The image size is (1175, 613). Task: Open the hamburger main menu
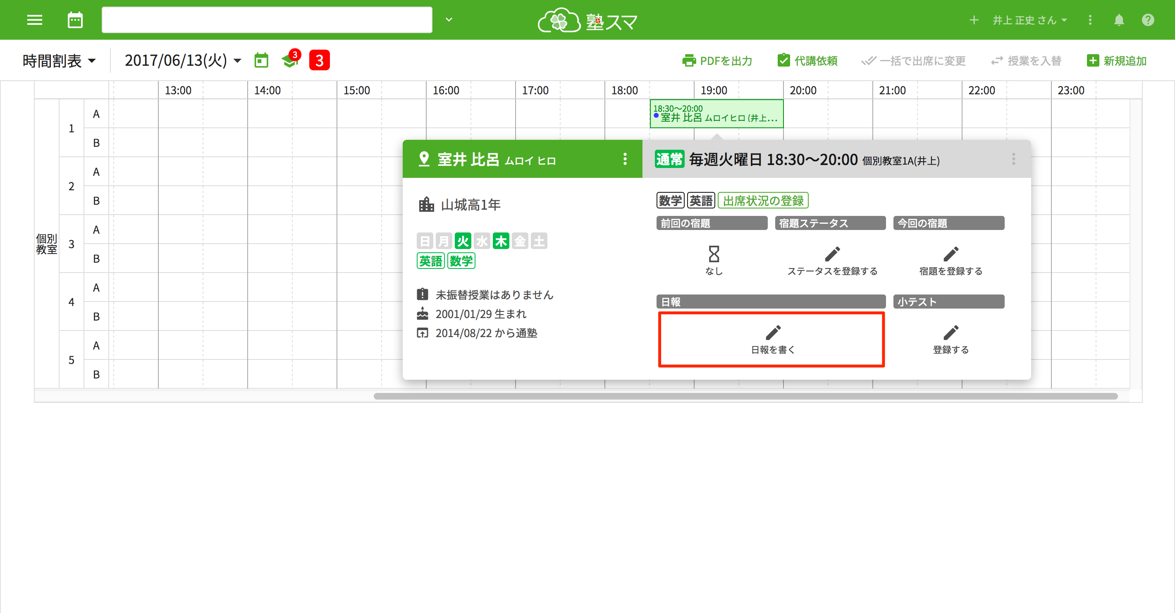pos(34,20)
